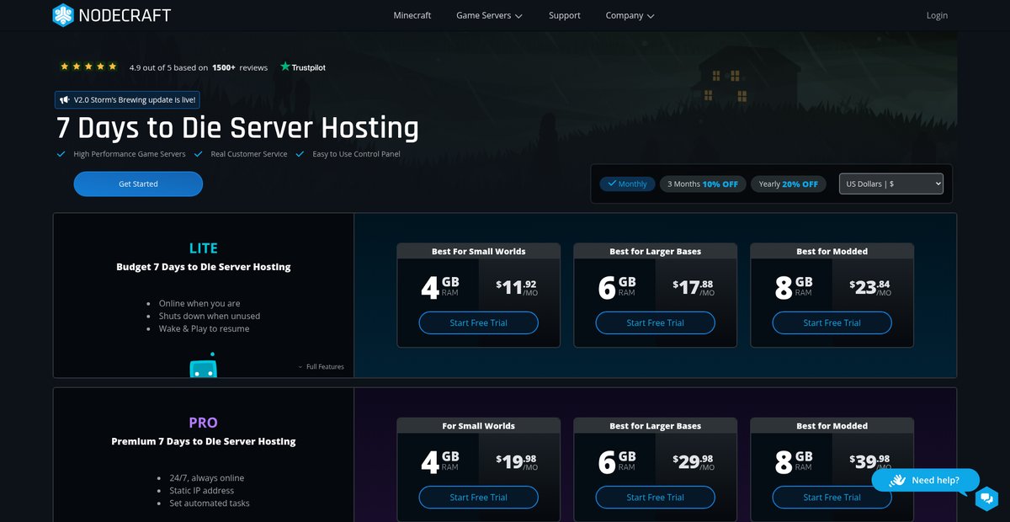Image resolution: width=1010 pixels, height=522 pixels.
Task: Click 'Premium 7 Days to Die Server Hosting' text
Action: pyautogui.click(x=204, y=441)
